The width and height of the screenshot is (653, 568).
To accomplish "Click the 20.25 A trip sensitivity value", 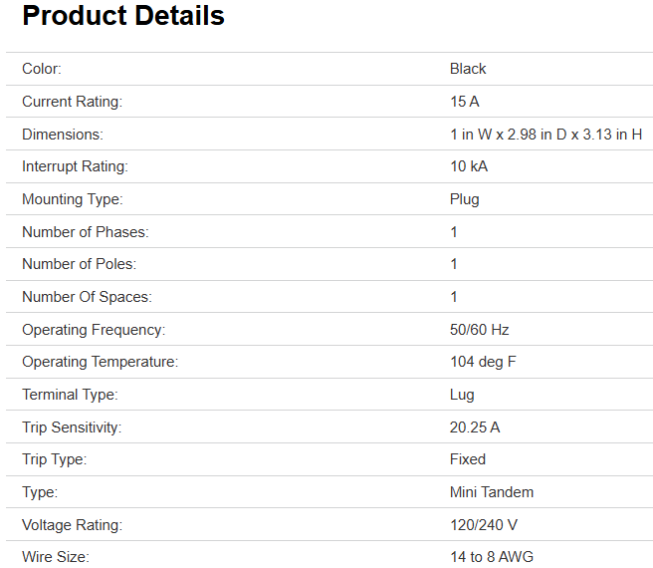I will point(475,427).
